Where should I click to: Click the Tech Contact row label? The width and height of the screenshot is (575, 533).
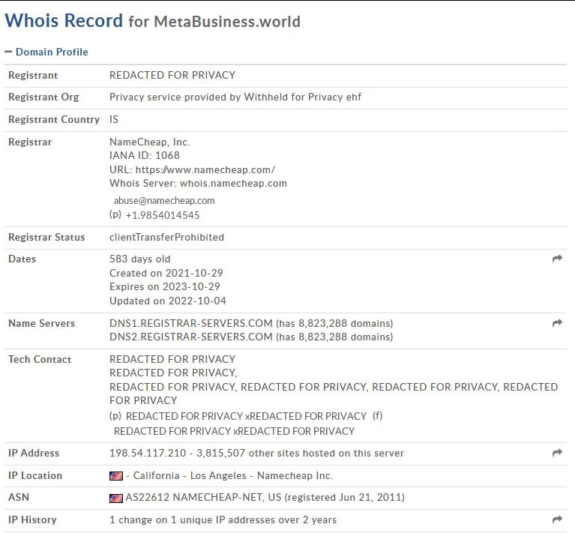[40, 359]
